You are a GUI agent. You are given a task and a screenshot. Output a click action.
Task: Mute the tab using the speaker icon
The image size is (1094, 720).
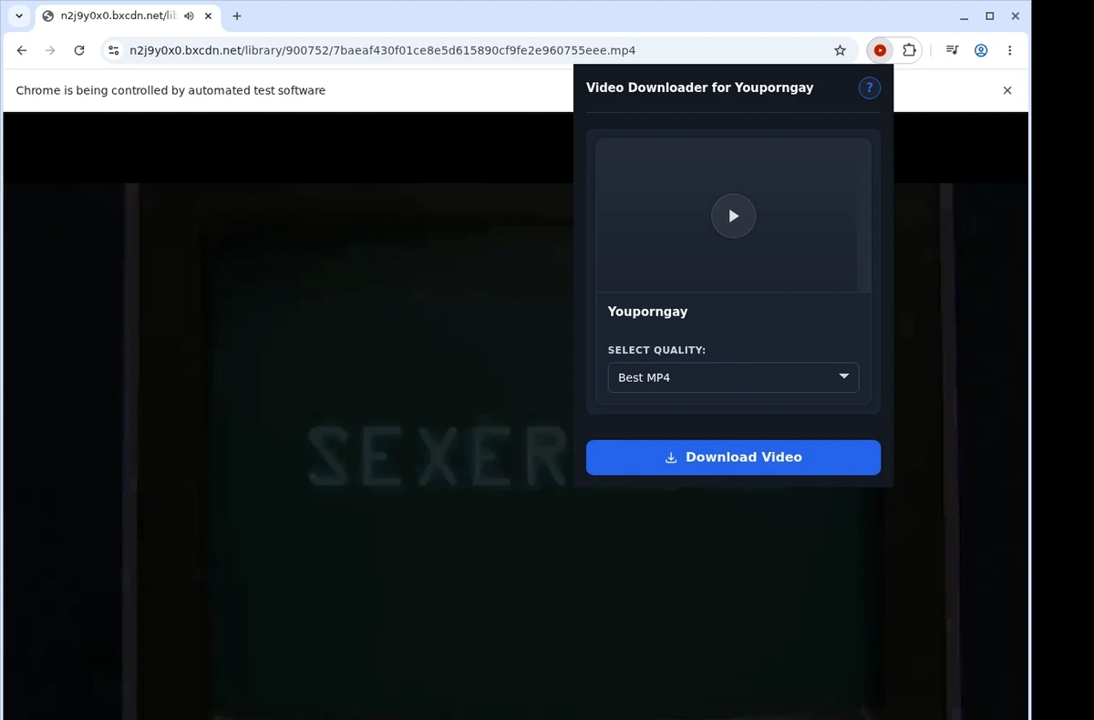pyautogui.click(x=189, y=16)
